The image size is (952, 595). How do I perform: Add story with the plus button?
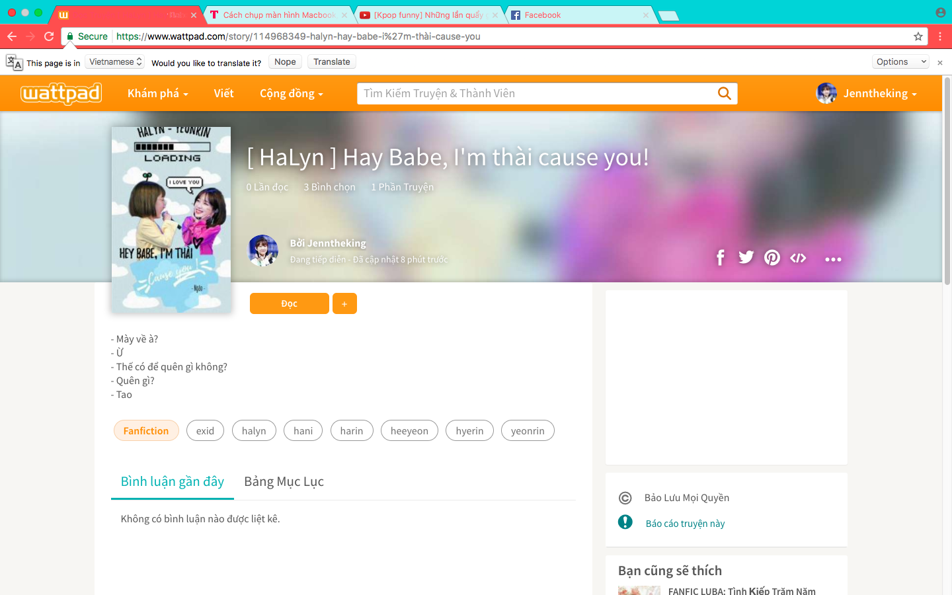(x=344, y=303)
